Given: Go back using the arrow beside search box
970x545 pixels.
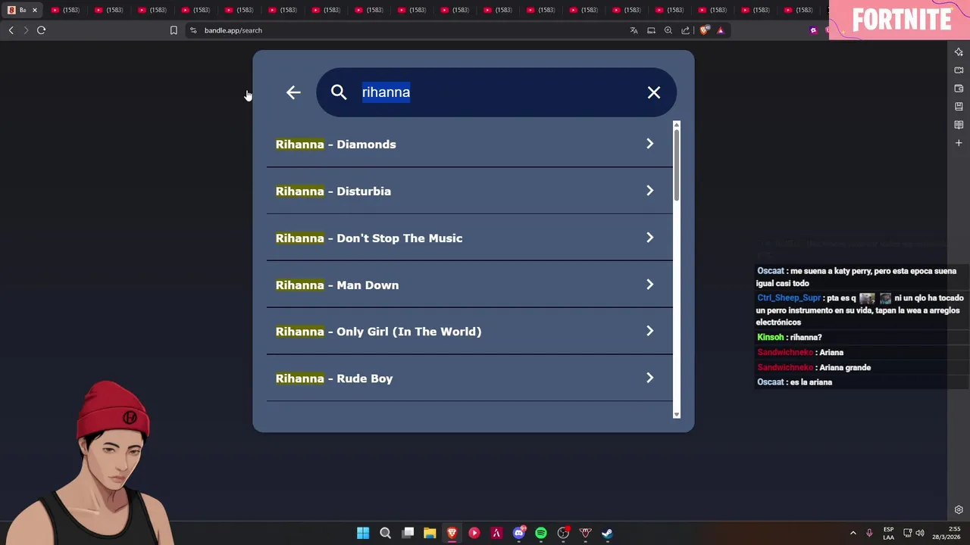Looking at the screenshot, I should pyautogui.click(x=293, y=92).
